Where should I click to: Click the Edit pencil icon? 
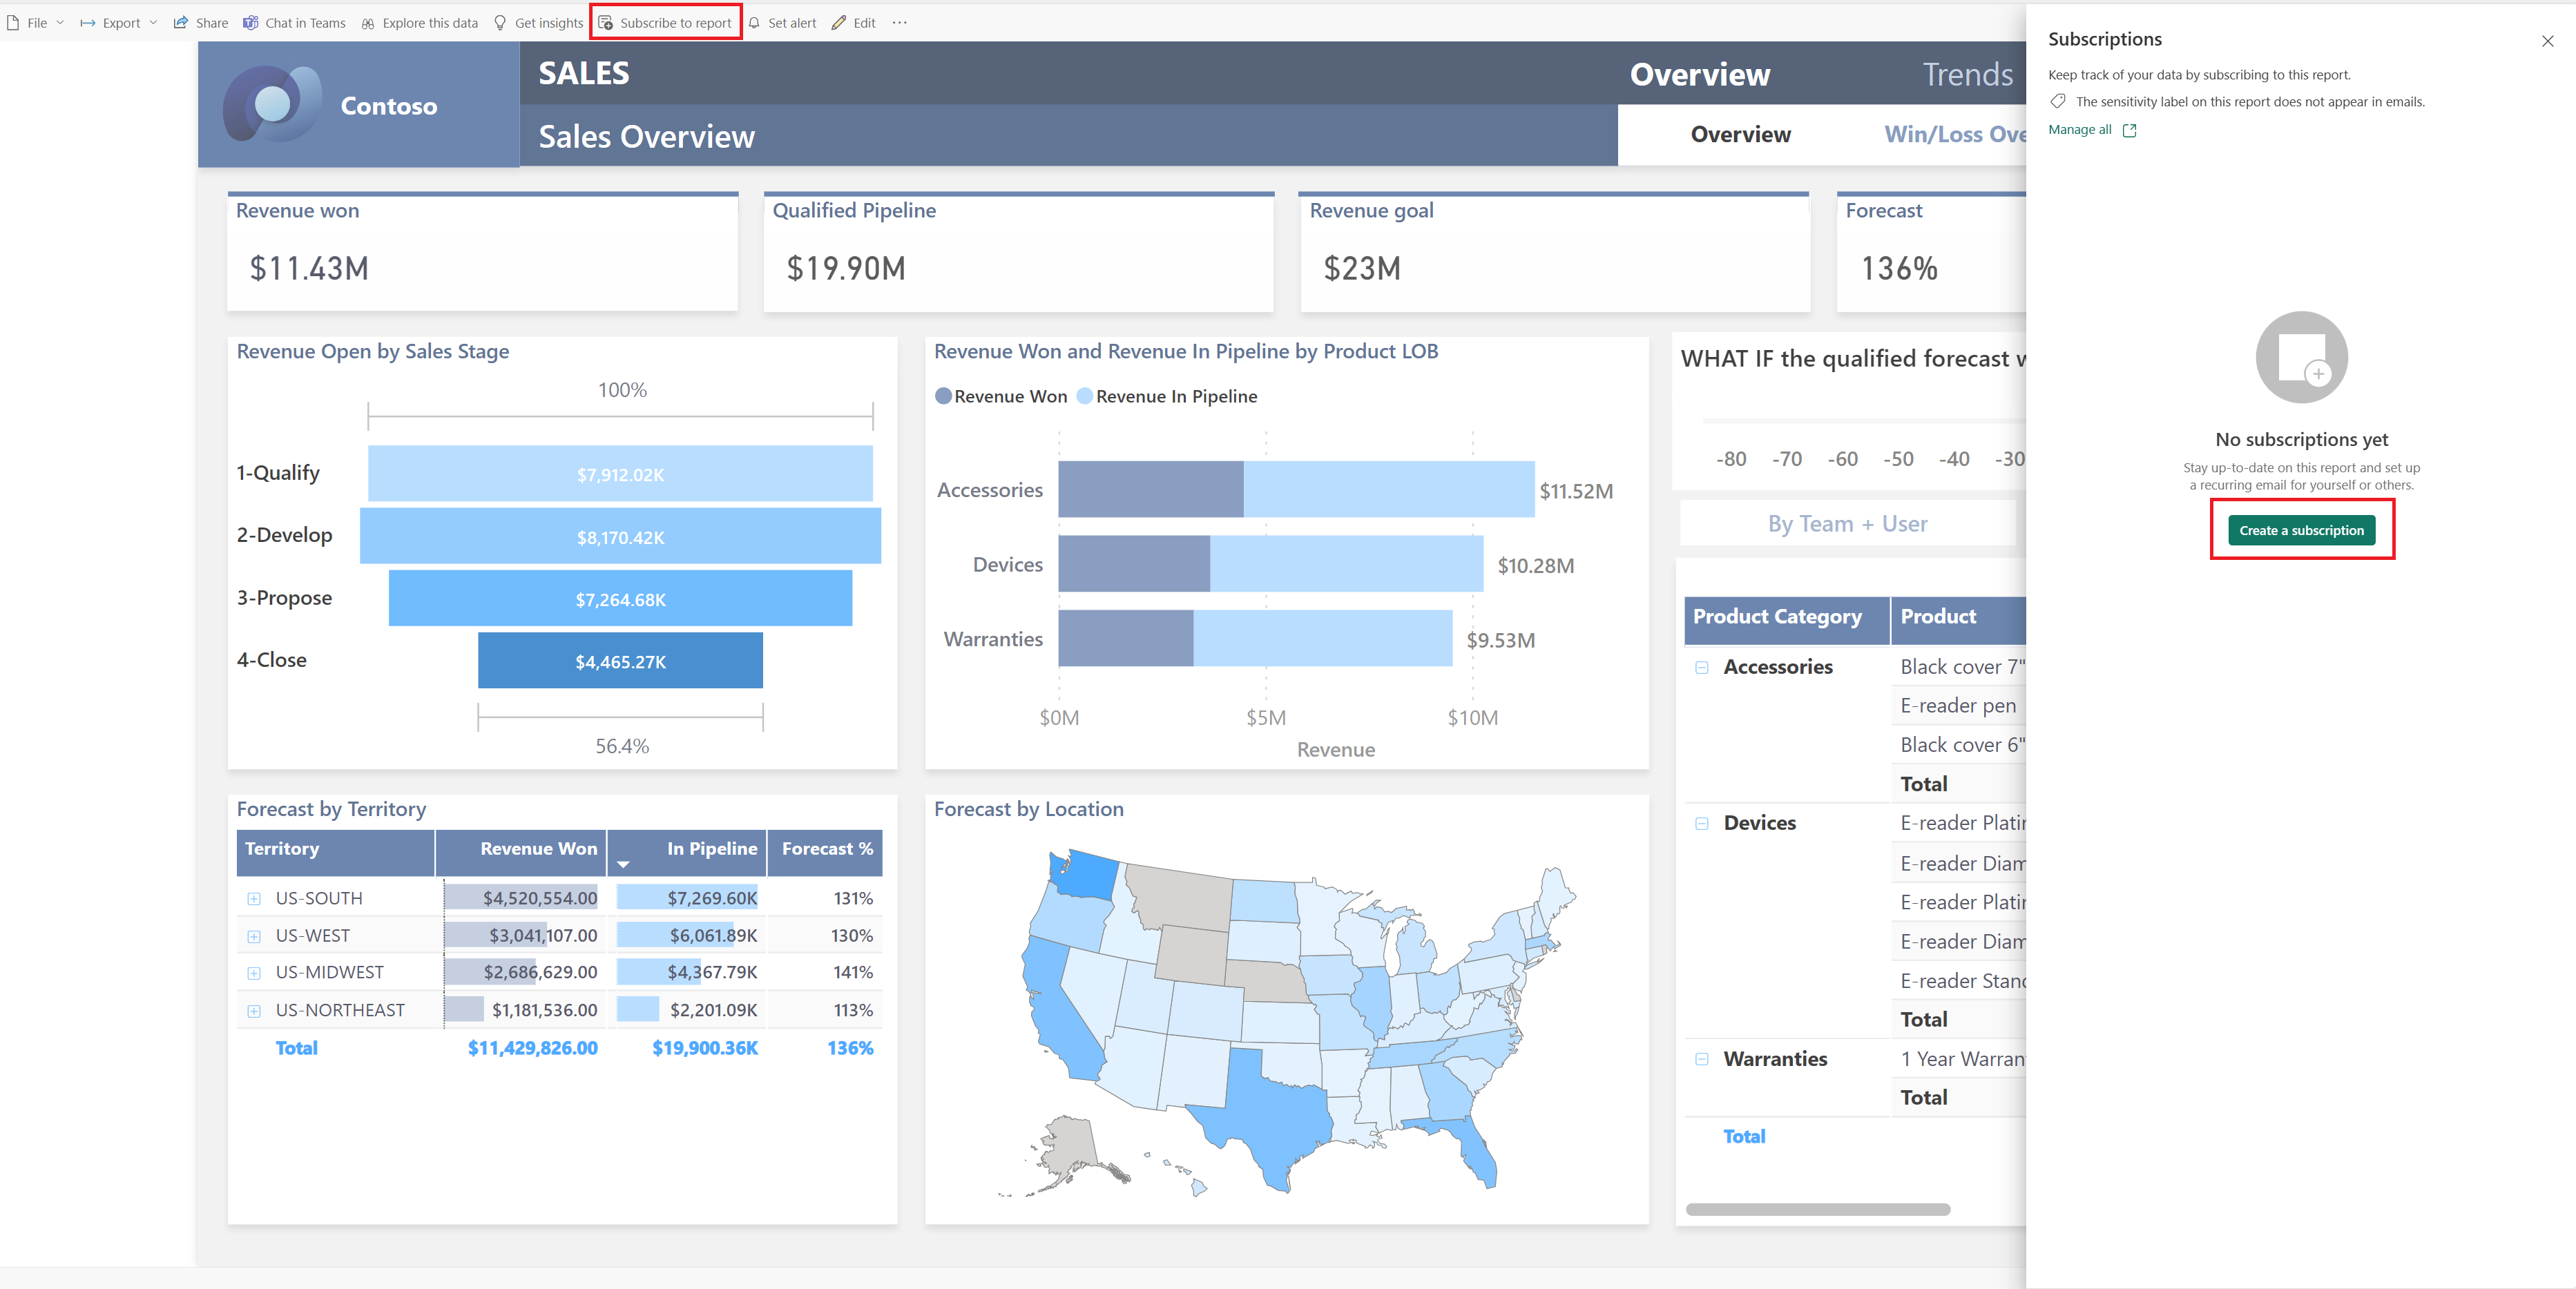click(x=839, y=23)
